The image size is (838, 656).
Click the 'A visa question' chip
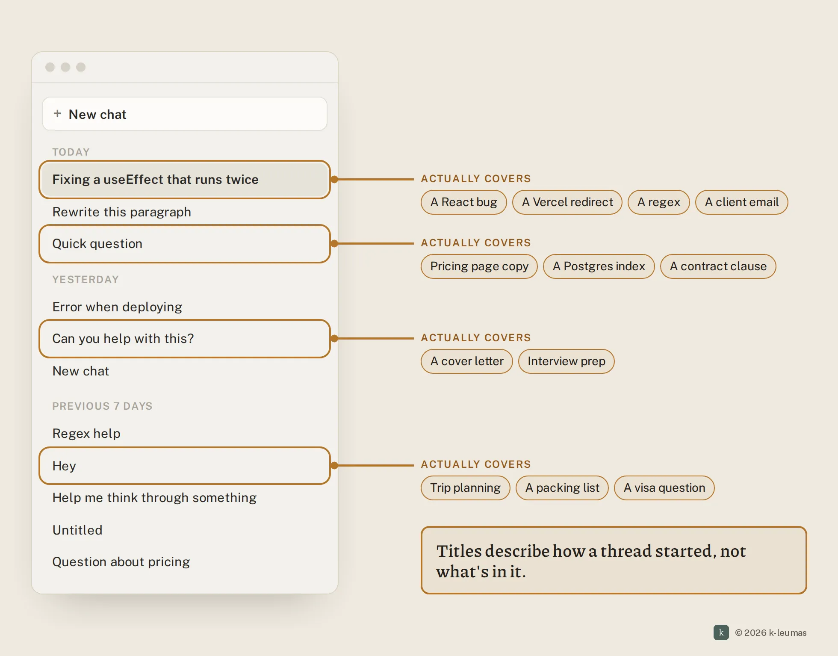(x=664, y=488)
